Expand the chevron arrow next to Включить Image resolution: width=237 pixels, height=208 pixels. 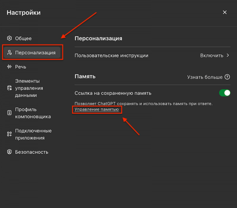pos(228,55)
